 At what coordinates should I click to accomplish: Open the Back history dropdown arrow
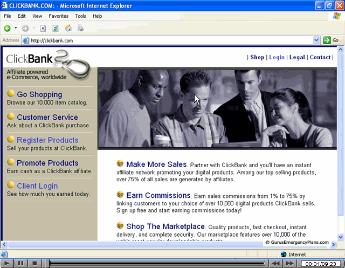pos(16,28)
